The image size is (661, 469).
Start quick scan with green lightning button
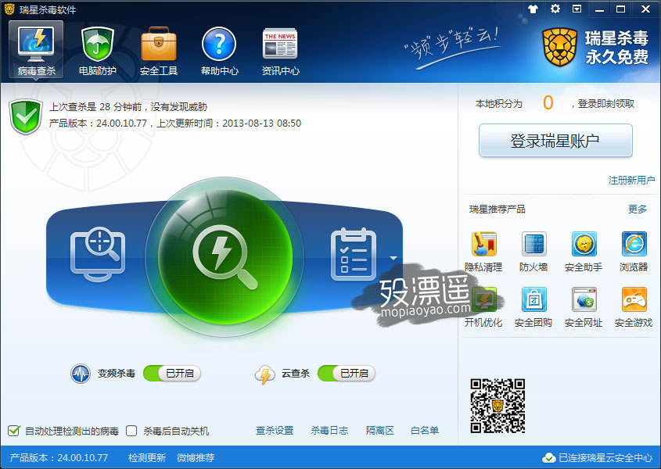click(225, 256)
